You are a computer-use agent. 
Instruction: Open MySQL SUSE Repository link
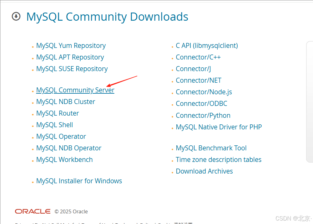(x=72, y=69)
